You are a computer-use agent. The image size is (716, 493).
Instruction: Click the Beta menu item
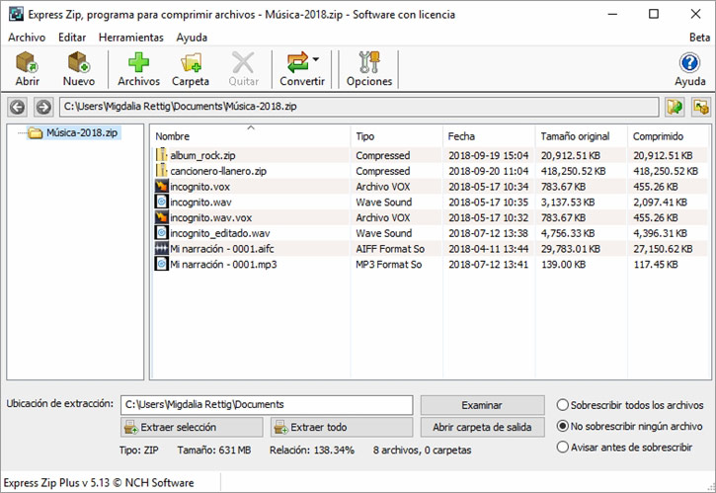pyautogui.click(x=699, y=38)
